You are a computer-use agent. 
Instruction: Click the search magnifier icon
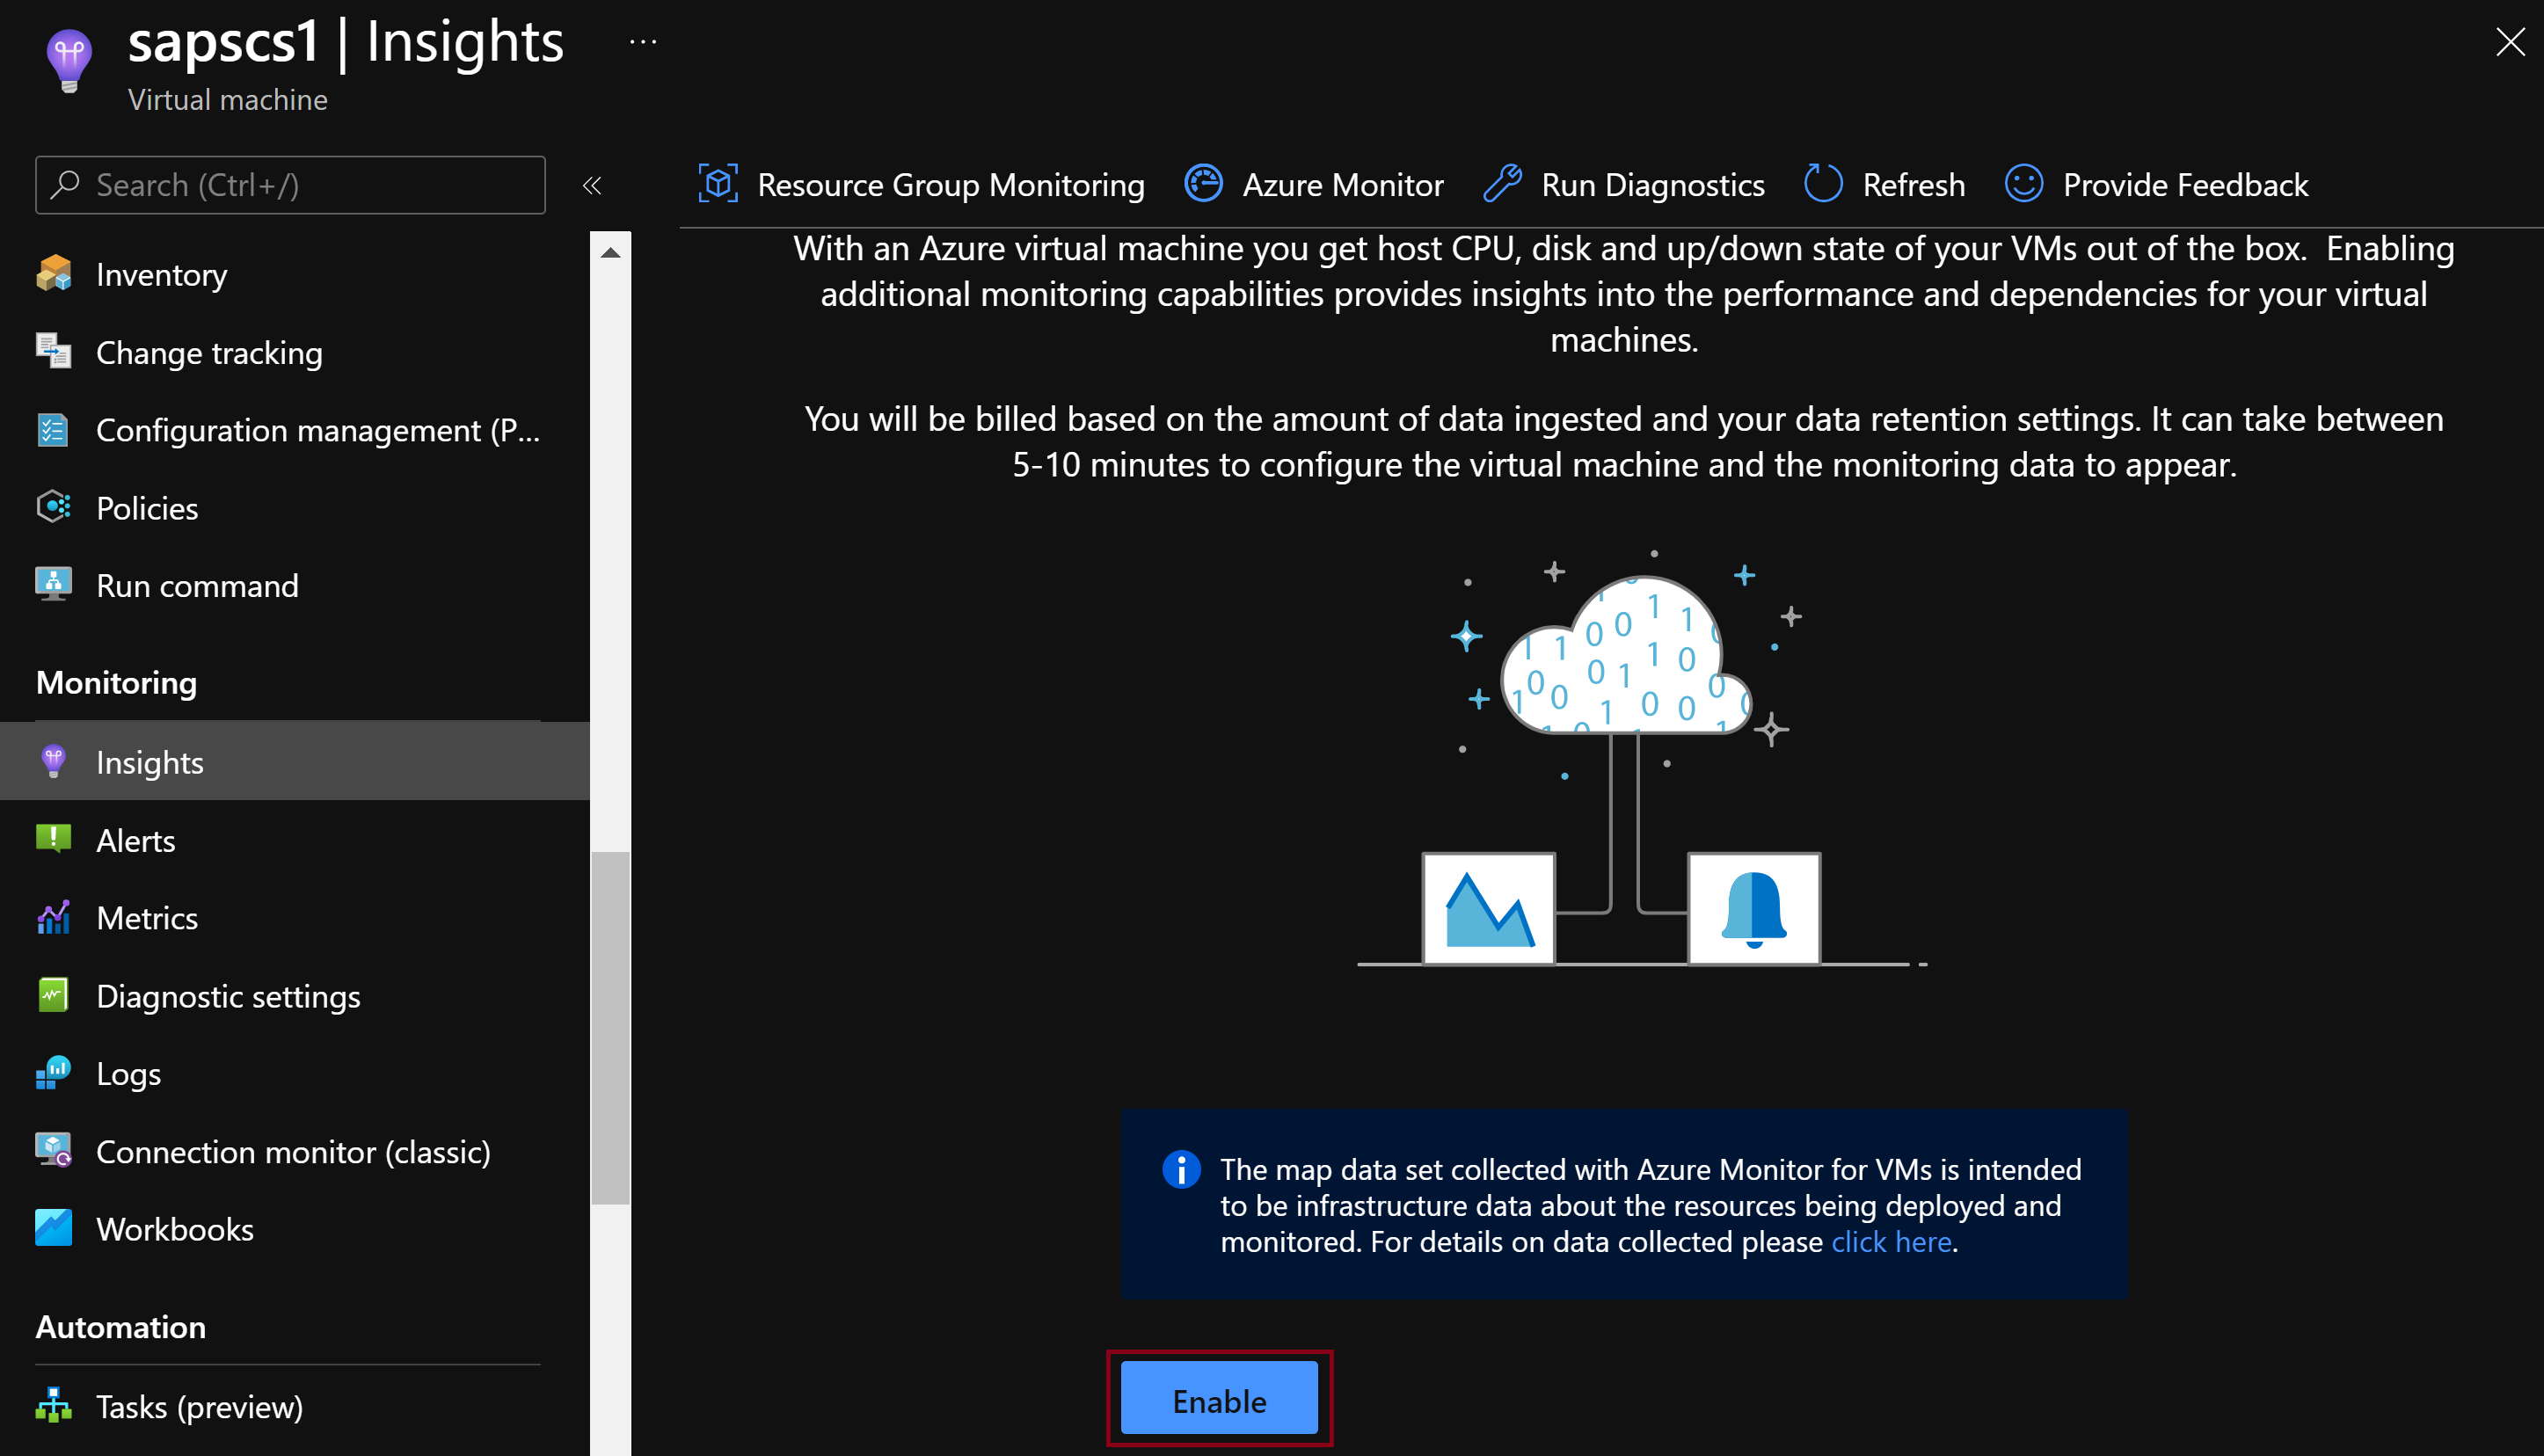click(66, 184)
